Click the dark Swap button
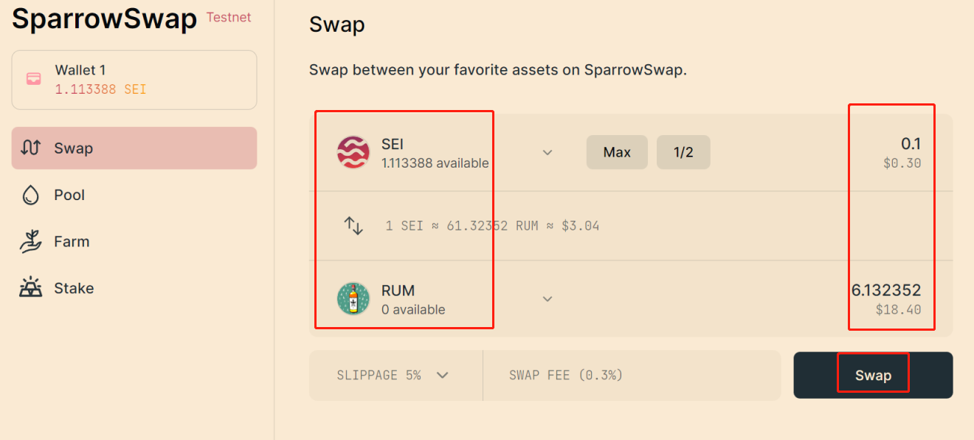This screenshot has width=974, height=440. click(873, 375)
